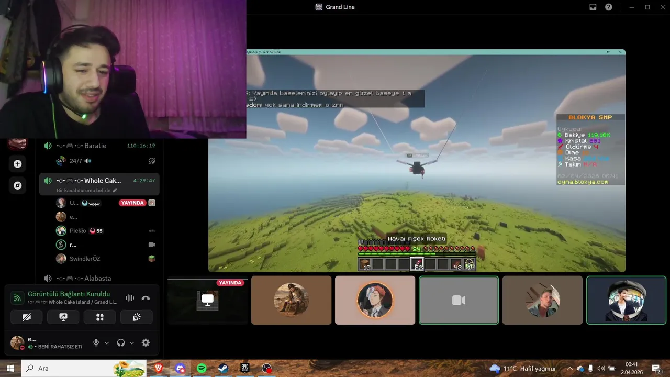Open user settings gear

(146, 342)
